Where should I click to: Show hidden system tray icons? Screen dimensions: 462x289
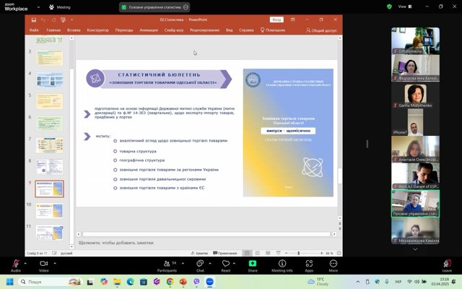[358, 282]
